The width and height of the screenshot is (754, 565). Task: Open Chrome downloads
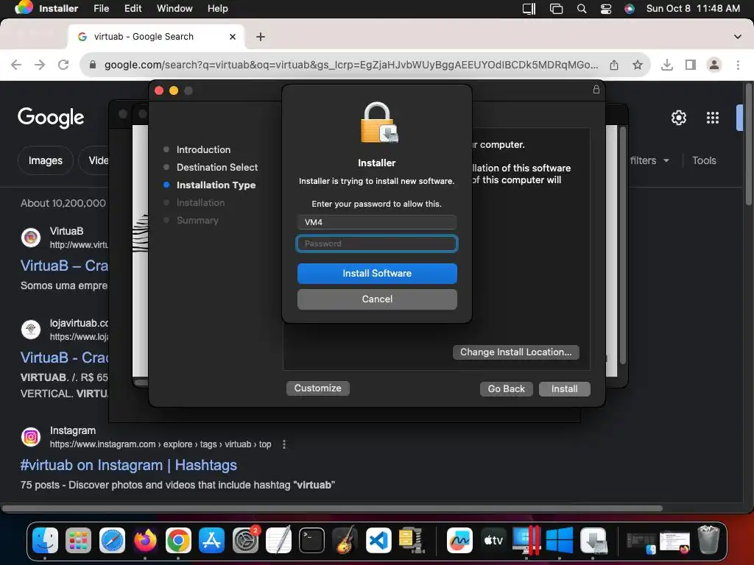667,65
